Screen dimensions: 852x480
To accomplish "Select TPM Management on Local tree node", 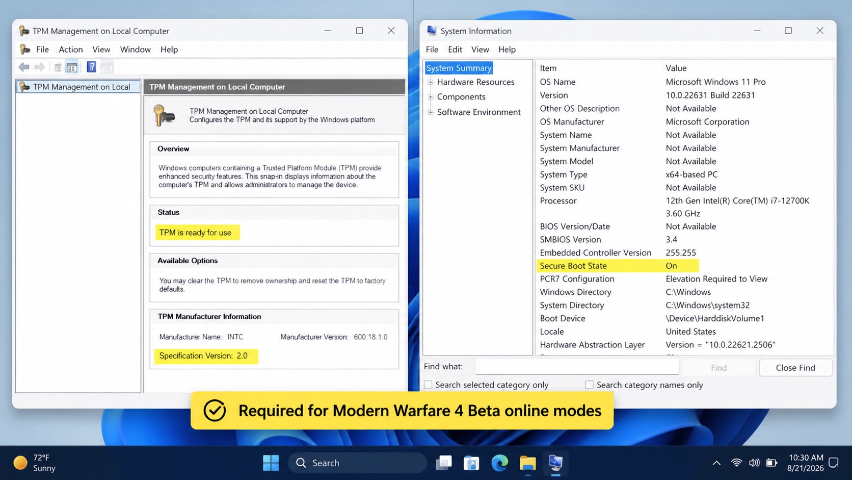I will pos(78,87).
